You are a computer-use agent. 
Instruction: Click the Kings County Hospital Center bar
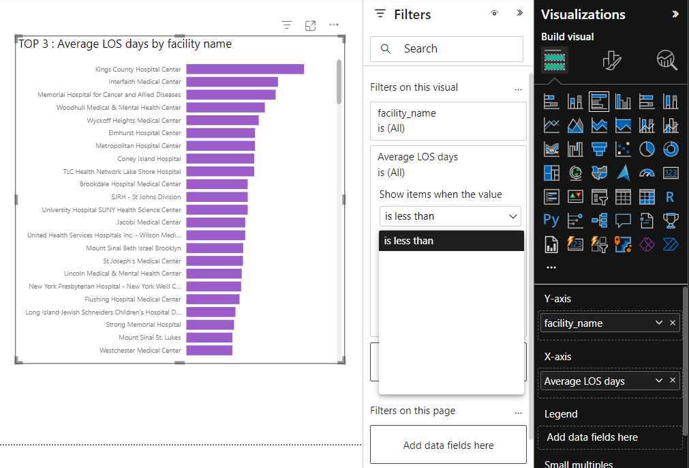click(x=245, y=69)
